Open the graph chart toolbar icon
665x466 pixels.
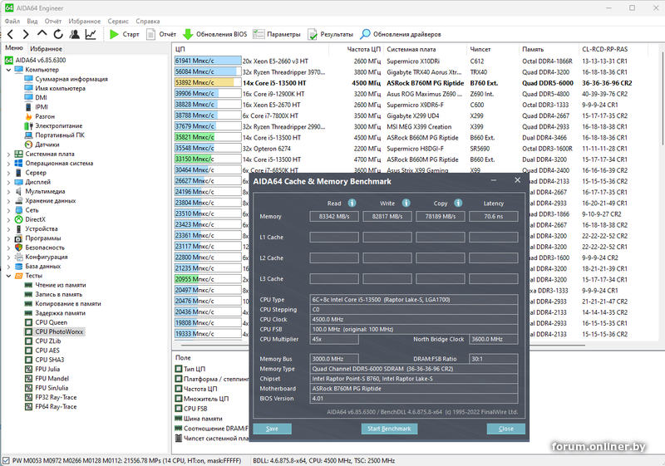click(x=91, y=34)
